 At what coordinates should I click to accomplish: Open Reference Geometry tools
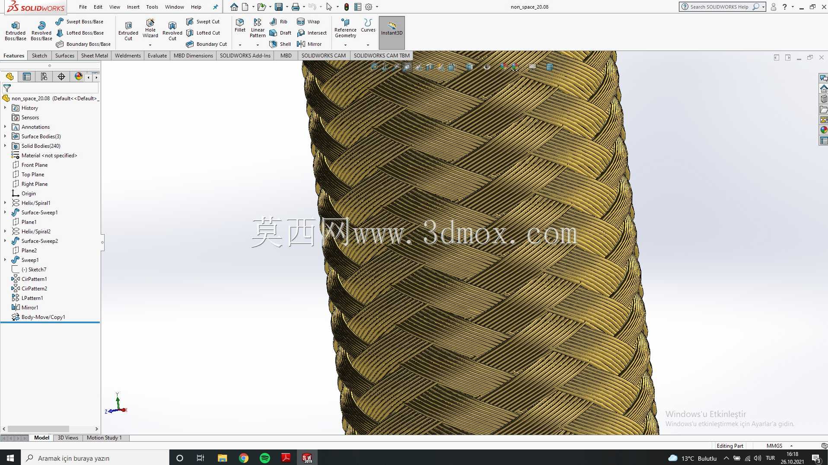pyautogui.click(x=345, y=28)
